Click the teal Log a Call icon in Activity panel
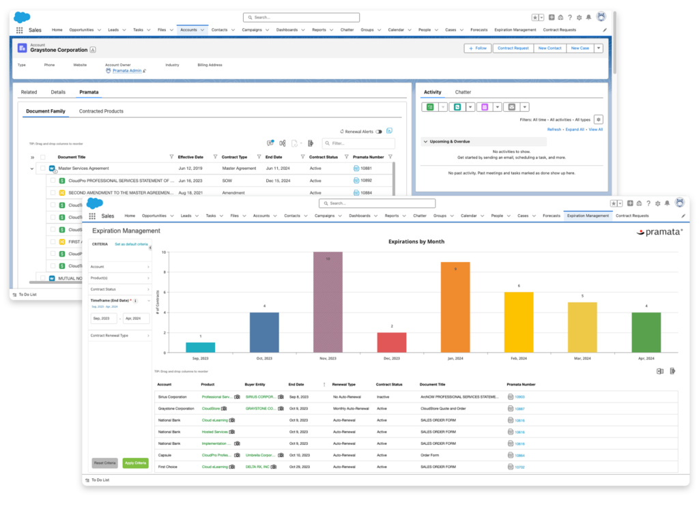 coord(457,107)
